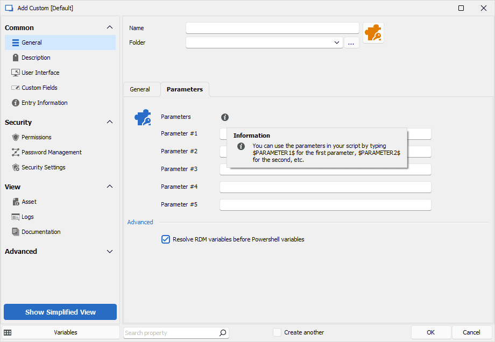Click the orange puzzle entry icon
This screenshot has height=342, width=495.
tap(373, 33)
